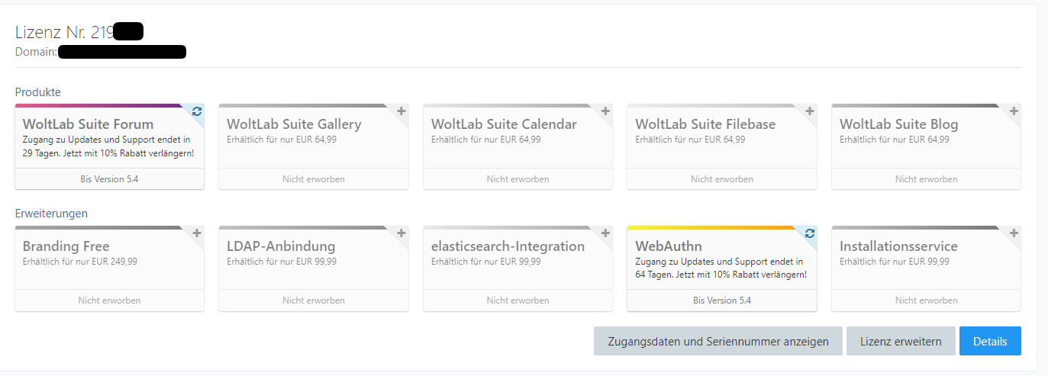Click the plus icon on WoltLab Suite Gallery
The height and width of the screenshot is (376, 1048).
401,111
